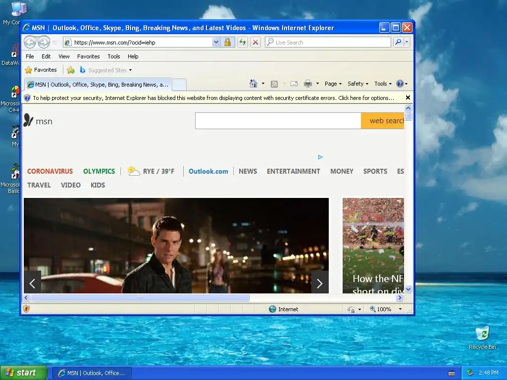Image resolution: width=507 pixels, height=380 pixels.
Task: Click the vertical scrollbar up arrow
Action: pyautogui.click(x=408, y=108)
